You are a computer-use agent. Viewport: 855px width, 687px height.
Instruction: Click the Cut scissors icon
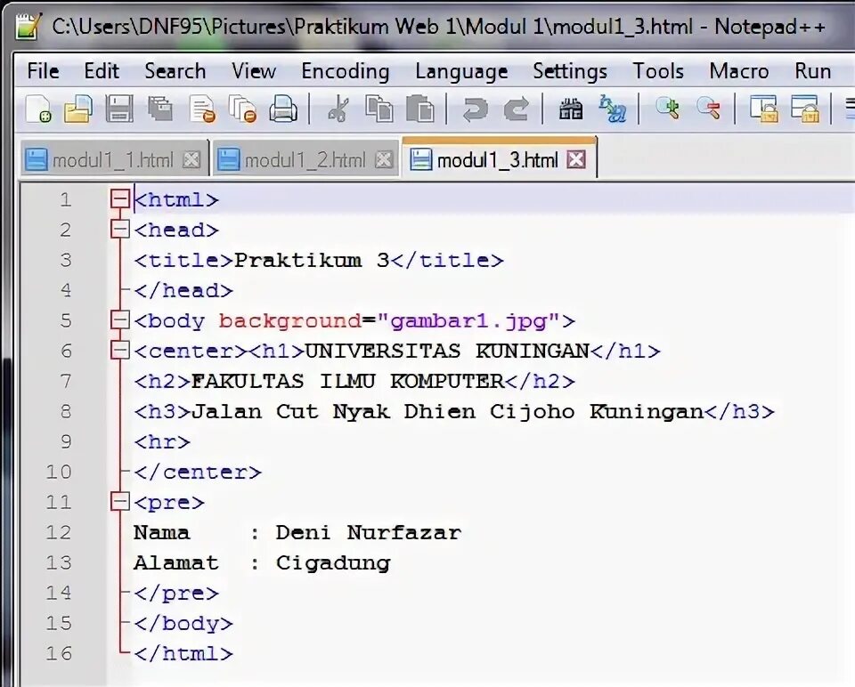(338, 109)
